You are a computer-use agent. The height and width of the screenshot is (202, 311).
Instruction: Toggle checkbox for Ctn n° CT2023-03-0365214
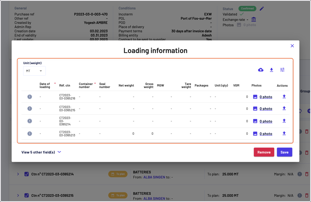click(x=26, y=174)
